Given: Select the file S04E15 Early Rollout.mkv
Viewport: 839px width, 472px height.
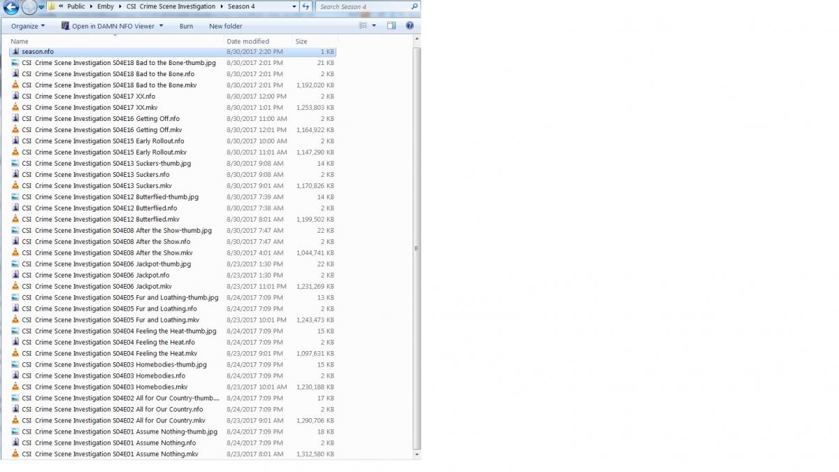Looking at the screenshot, I should coord(104,152).
